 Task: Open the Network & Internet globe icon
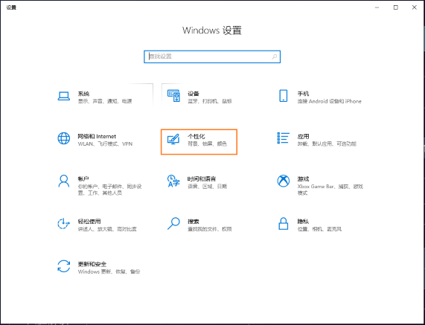64,138
